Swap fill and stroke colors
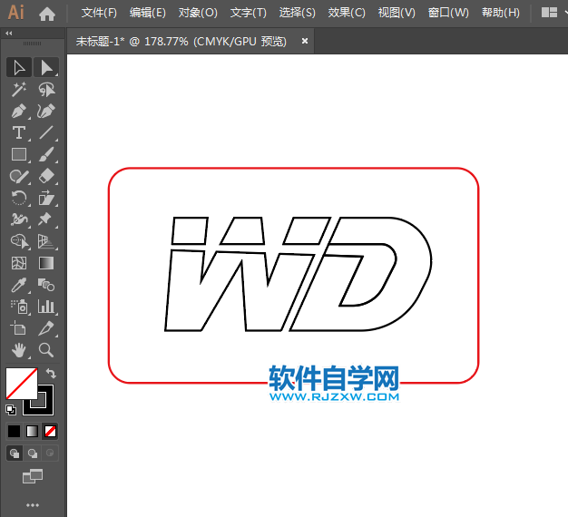This screenshot has width=568, height=517. pyautogui.click(x=52, y=374)
